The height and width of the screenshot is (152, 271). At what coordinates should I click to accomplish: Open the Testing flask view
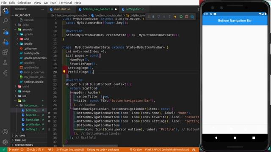[5, 62]
